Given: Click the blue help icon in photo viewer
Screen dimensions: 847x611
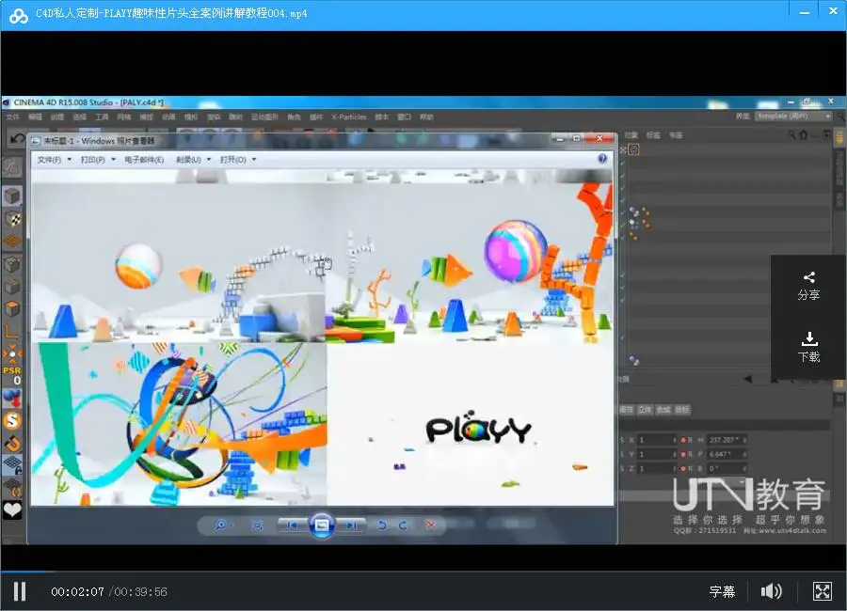Looking at the screenshot, I should [x=602, y=159].
